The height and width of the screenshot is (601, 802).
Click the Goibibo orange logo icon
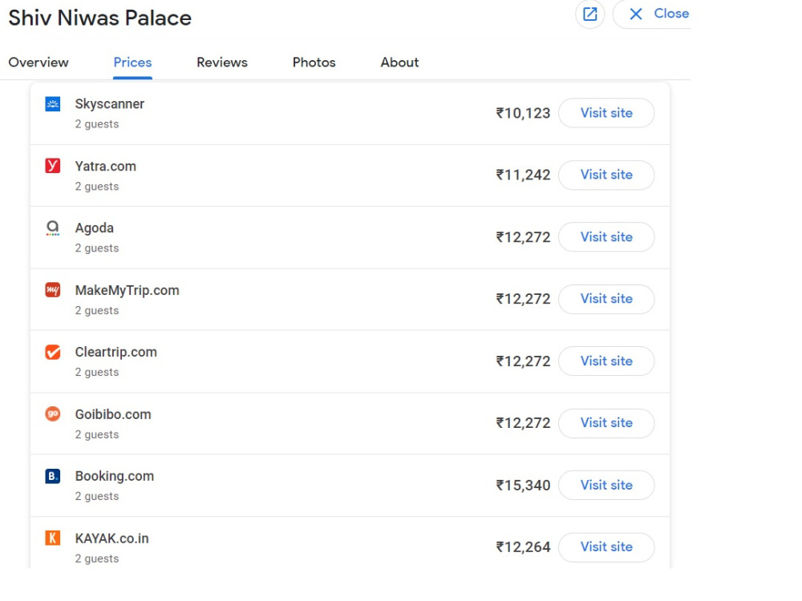53,413
